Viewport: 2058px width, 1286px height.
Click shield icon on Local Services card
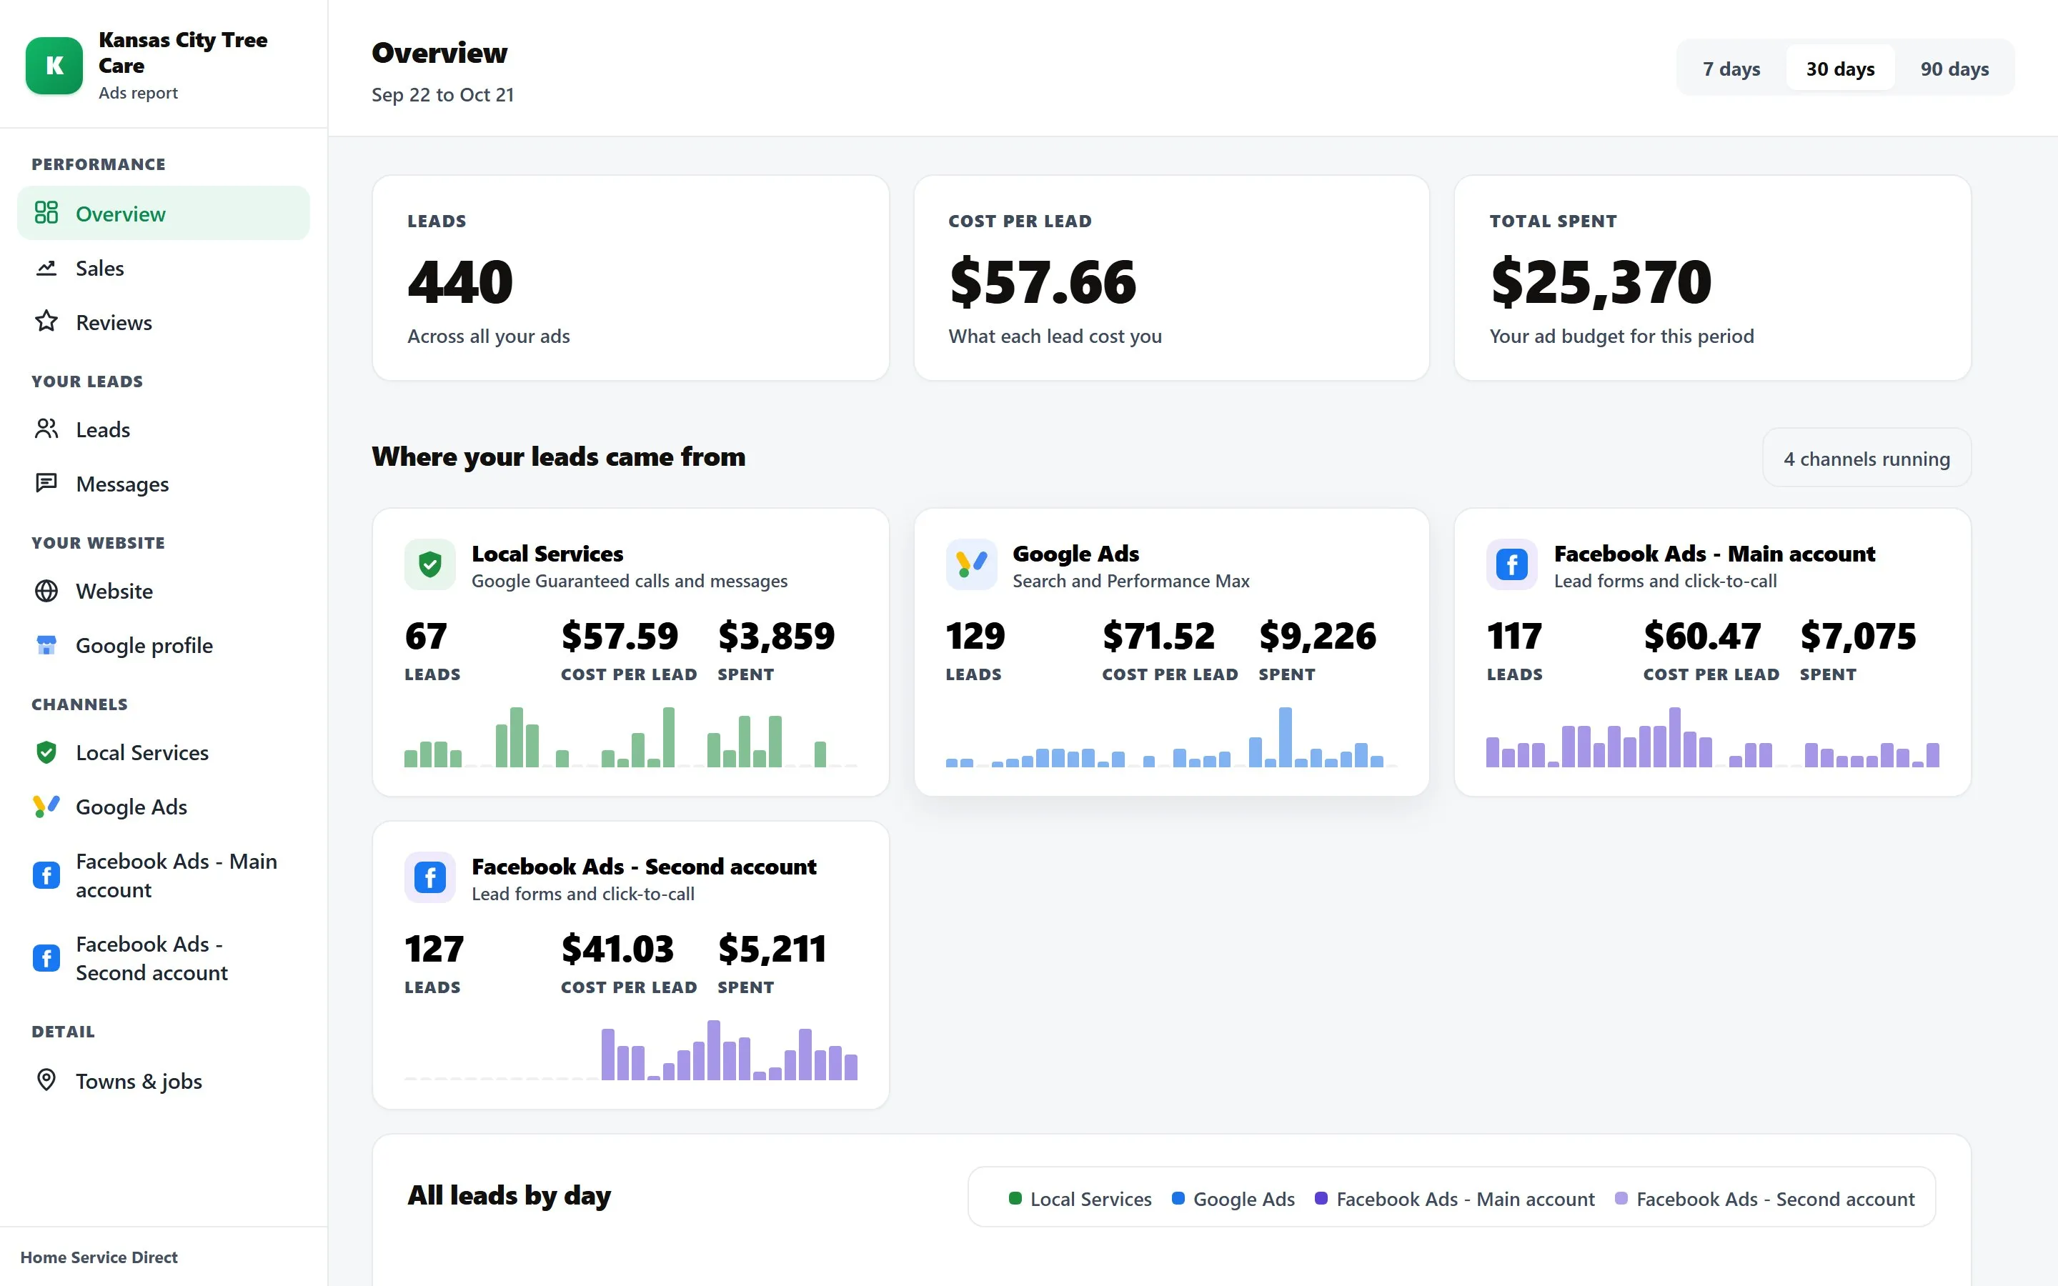coord(430,564)
